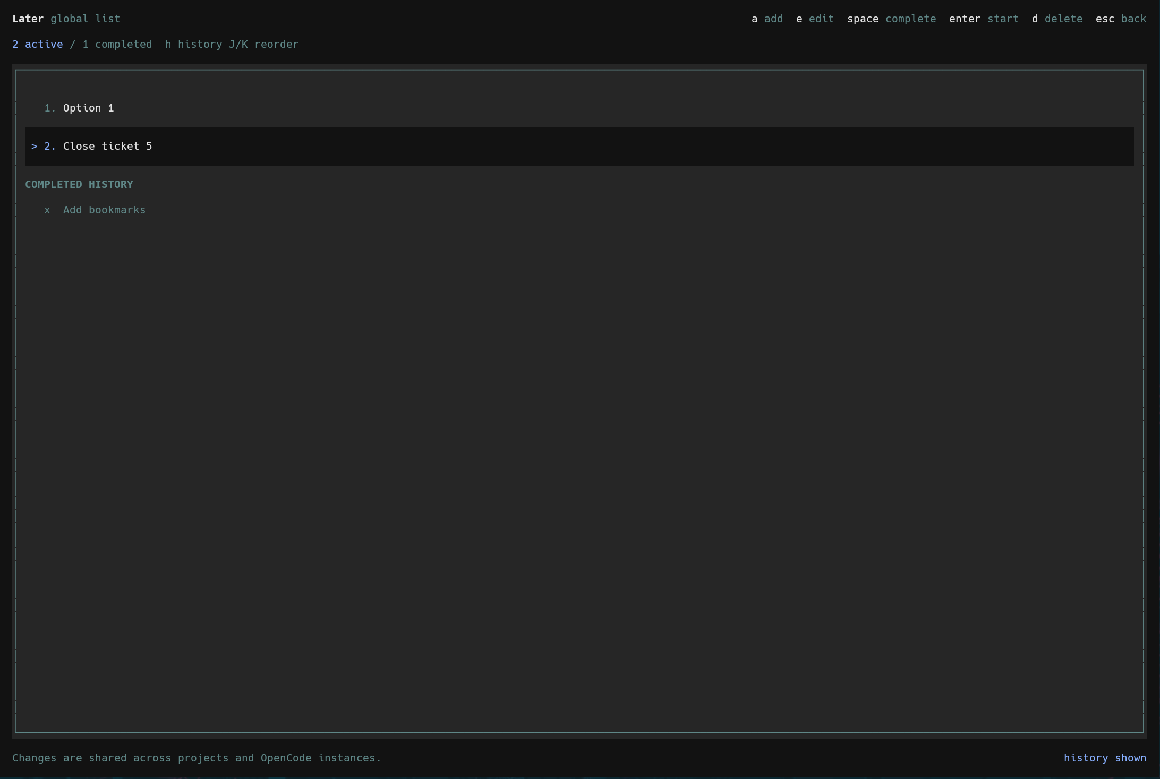Image resolution: width=1160 pixels, height=779 pixels.
Task: Click the 'global list' subtitle
Action: [86, 19]
